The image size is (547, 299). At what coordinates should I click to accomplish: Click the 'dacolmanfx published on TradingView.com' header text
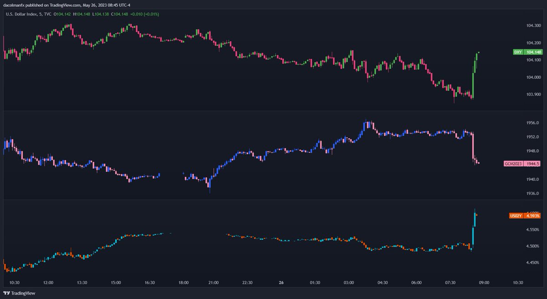coord(41,6)
